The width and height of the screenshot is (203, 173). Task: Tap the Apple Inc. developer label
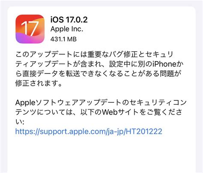coord(67,29)
